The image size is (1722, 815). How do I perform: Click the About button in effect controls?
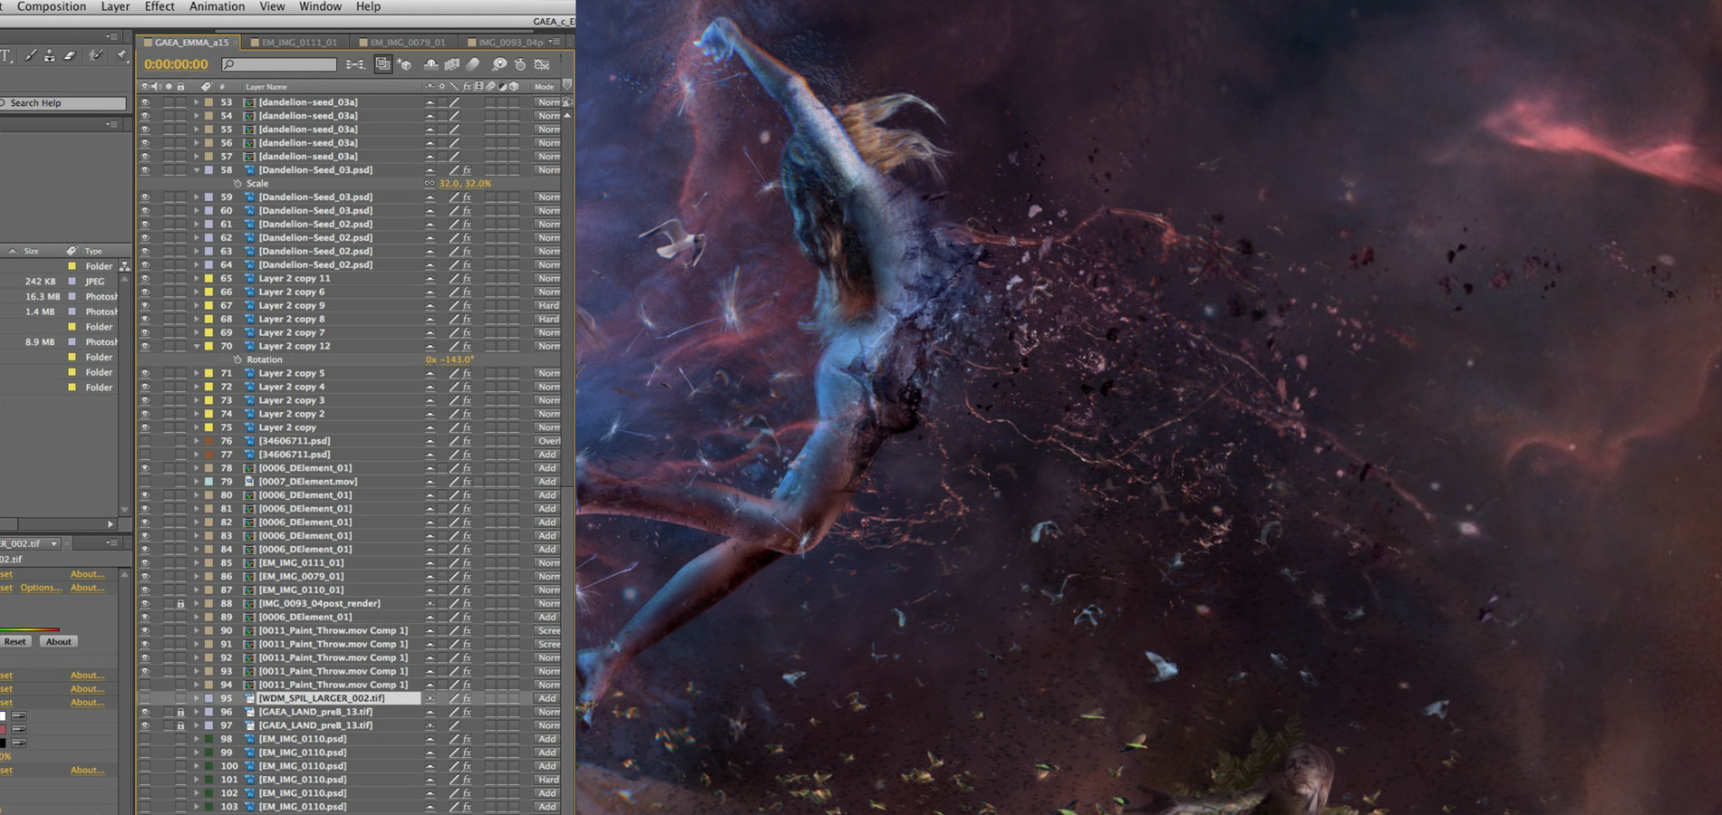coord(59,641)
